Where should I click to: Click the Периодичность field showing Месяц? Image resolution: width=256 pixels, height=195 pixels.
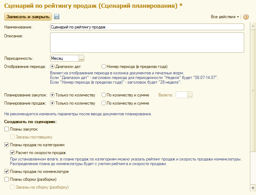coord(64,58)
